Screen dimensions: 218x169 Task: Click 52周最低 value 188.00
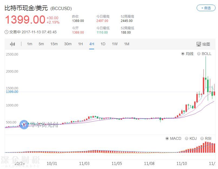pyautogui.click(x=126, y=32)
